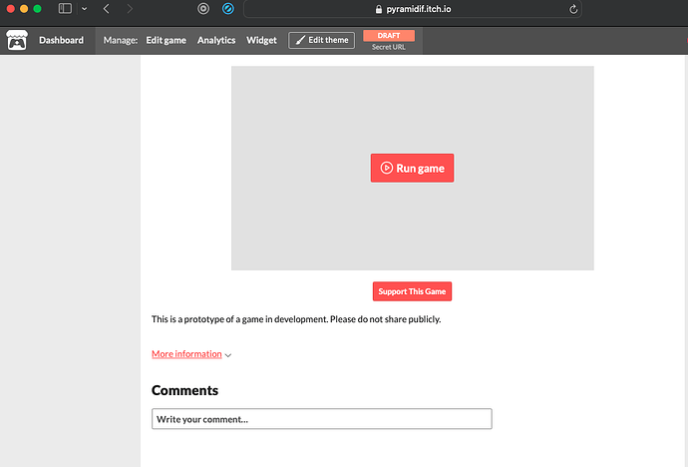The width and height of the screenshot is (688, 467).
Task: Click the gray circular extension icon
Action: pyautogui.click(x=203, y=9)
